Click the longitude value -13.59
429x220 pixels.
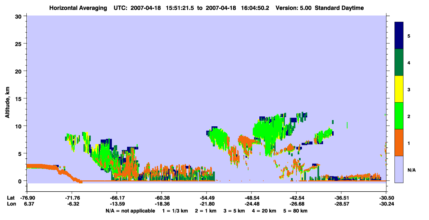pos(116,204)
